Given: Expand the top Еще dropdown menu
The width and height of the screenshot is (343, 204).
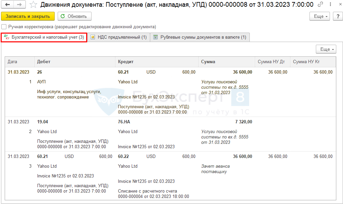Looking at the screenshot, I should coord(320,16).
